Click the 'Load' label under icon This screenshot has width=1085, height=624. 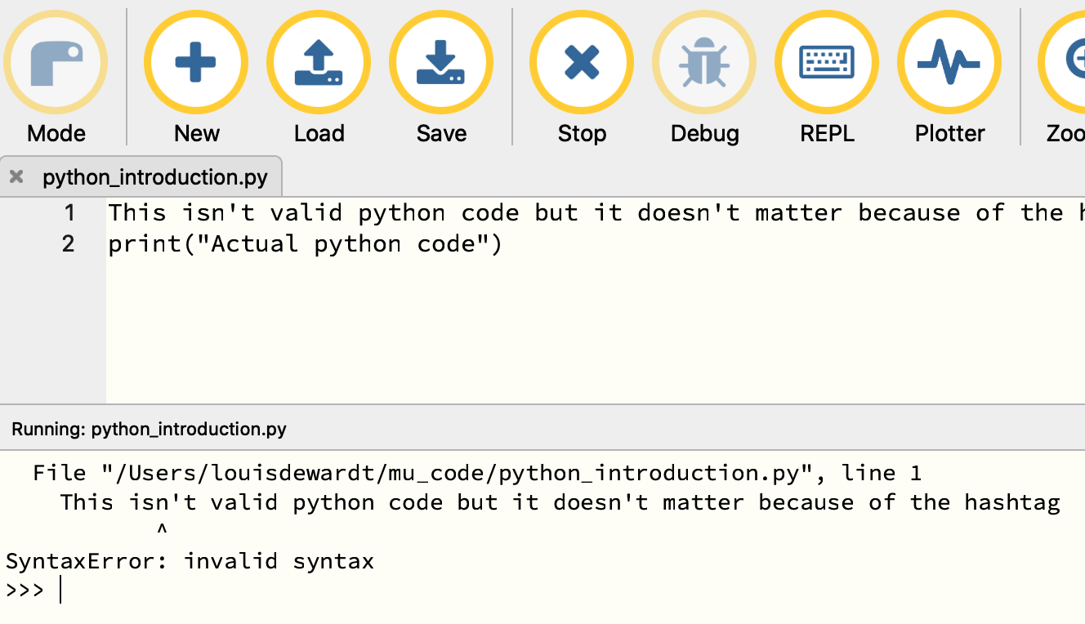point(319,133)
